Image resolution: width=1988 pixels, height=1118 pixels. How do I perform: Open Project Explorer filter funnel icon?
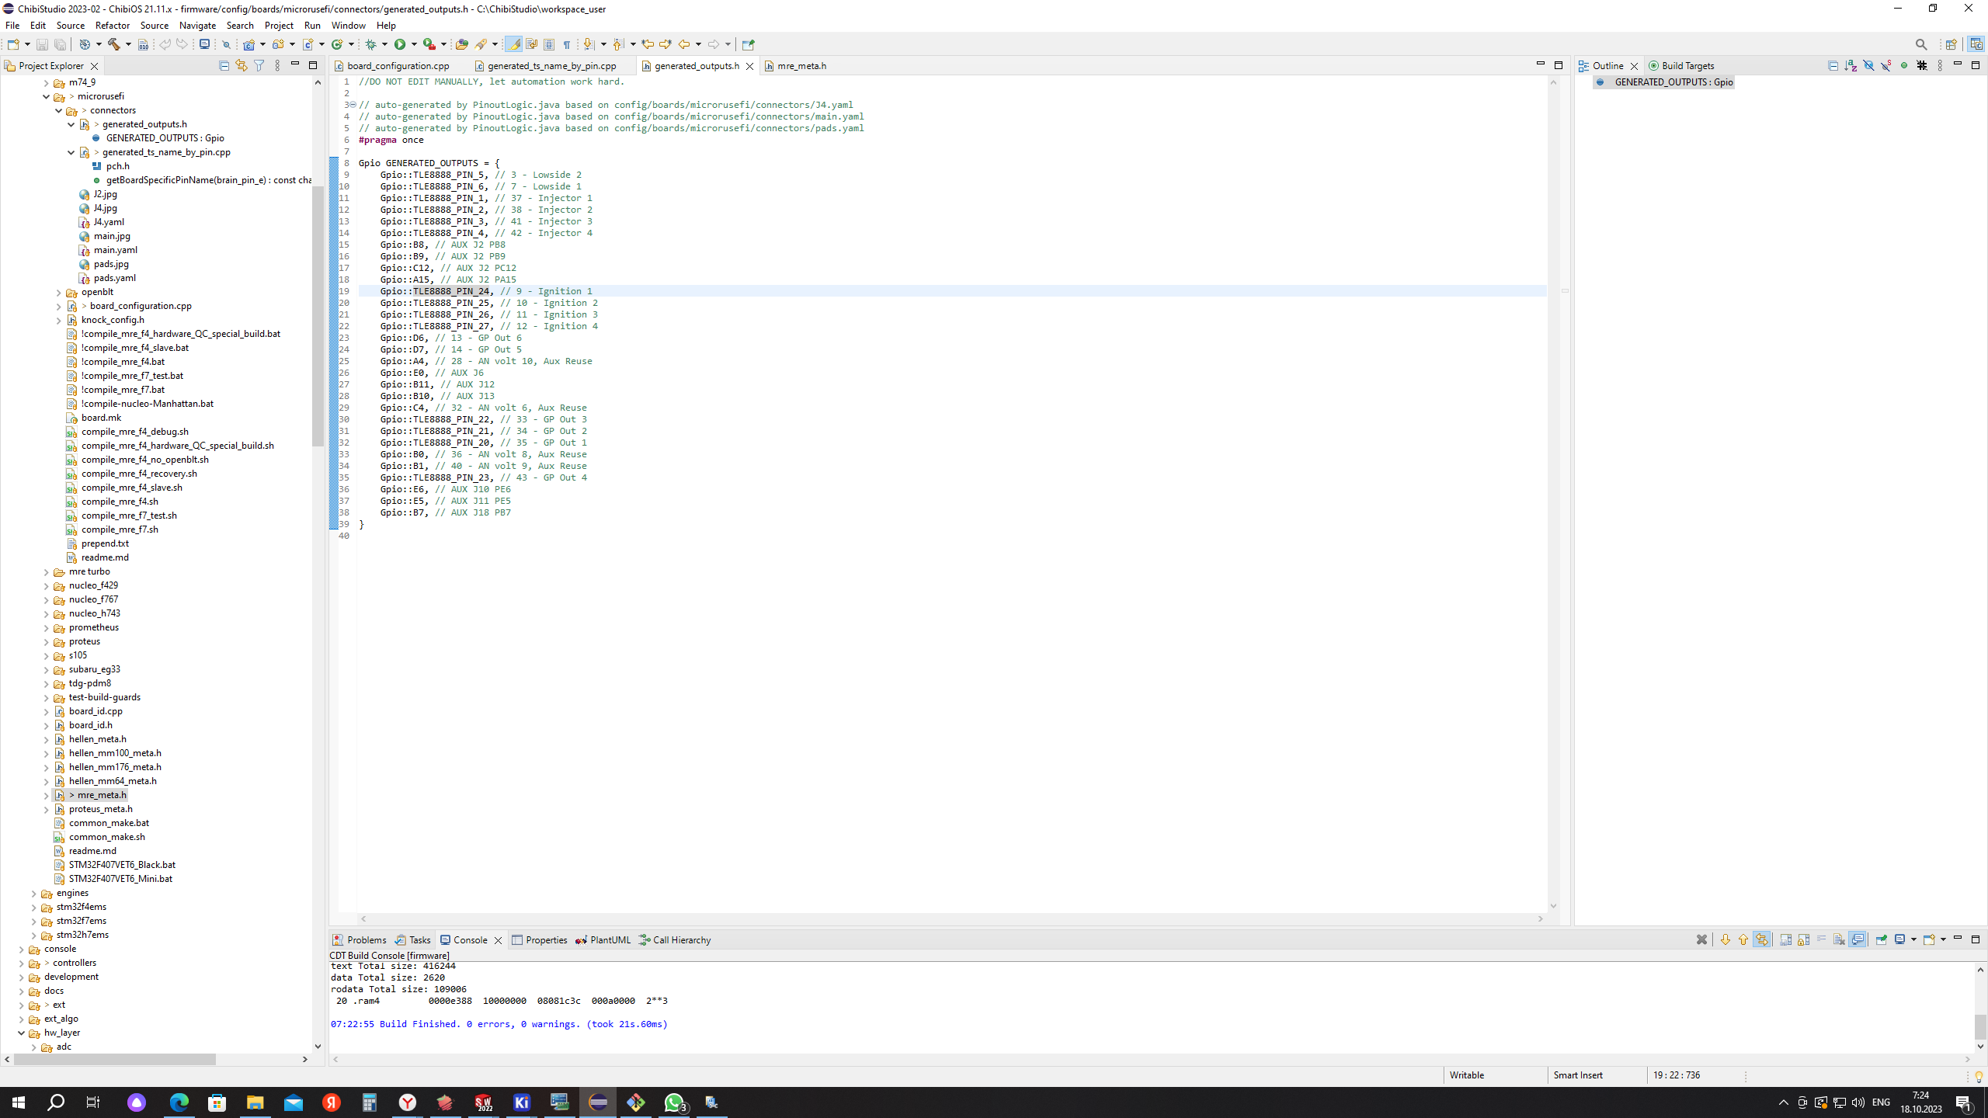(259, 66)
